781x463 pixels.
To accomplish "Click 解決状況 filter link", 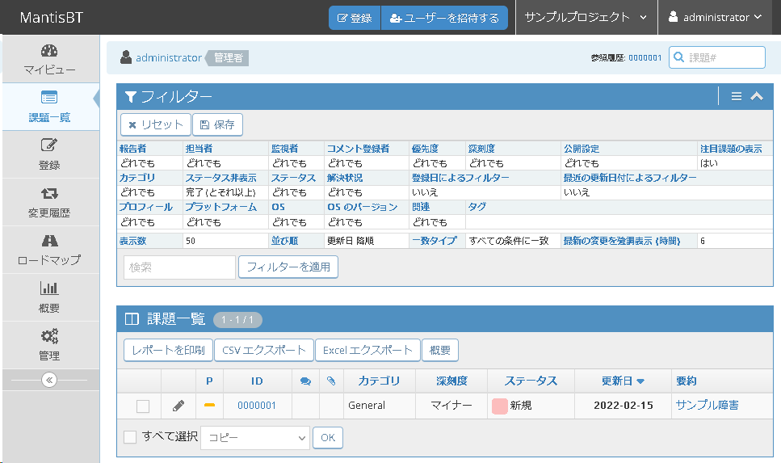I will pyautogui.click(x=345, y=178).
